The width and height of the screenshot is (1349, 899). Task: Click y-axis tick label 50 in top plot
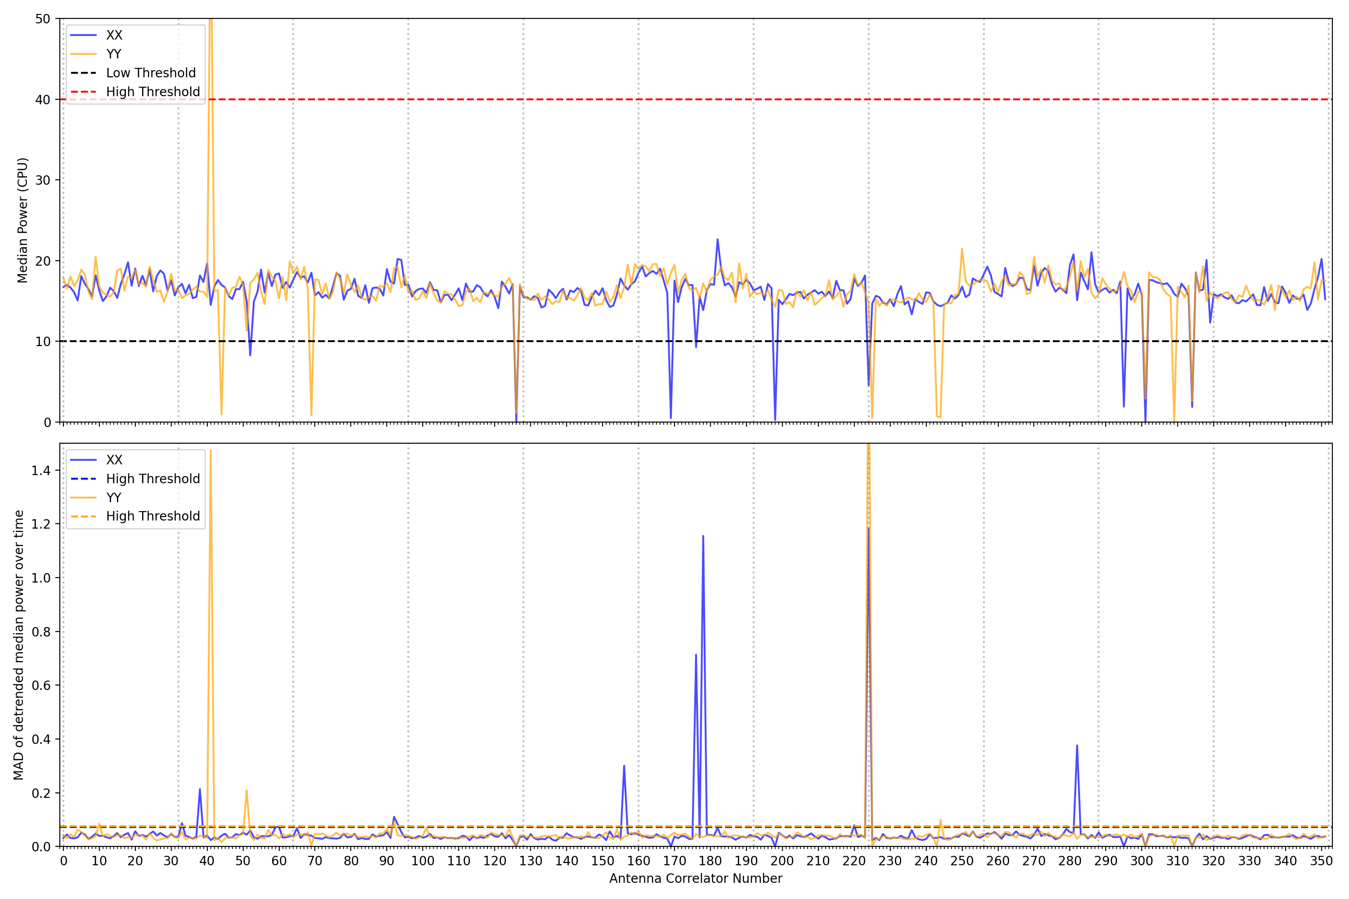click(x=42, y=19)
